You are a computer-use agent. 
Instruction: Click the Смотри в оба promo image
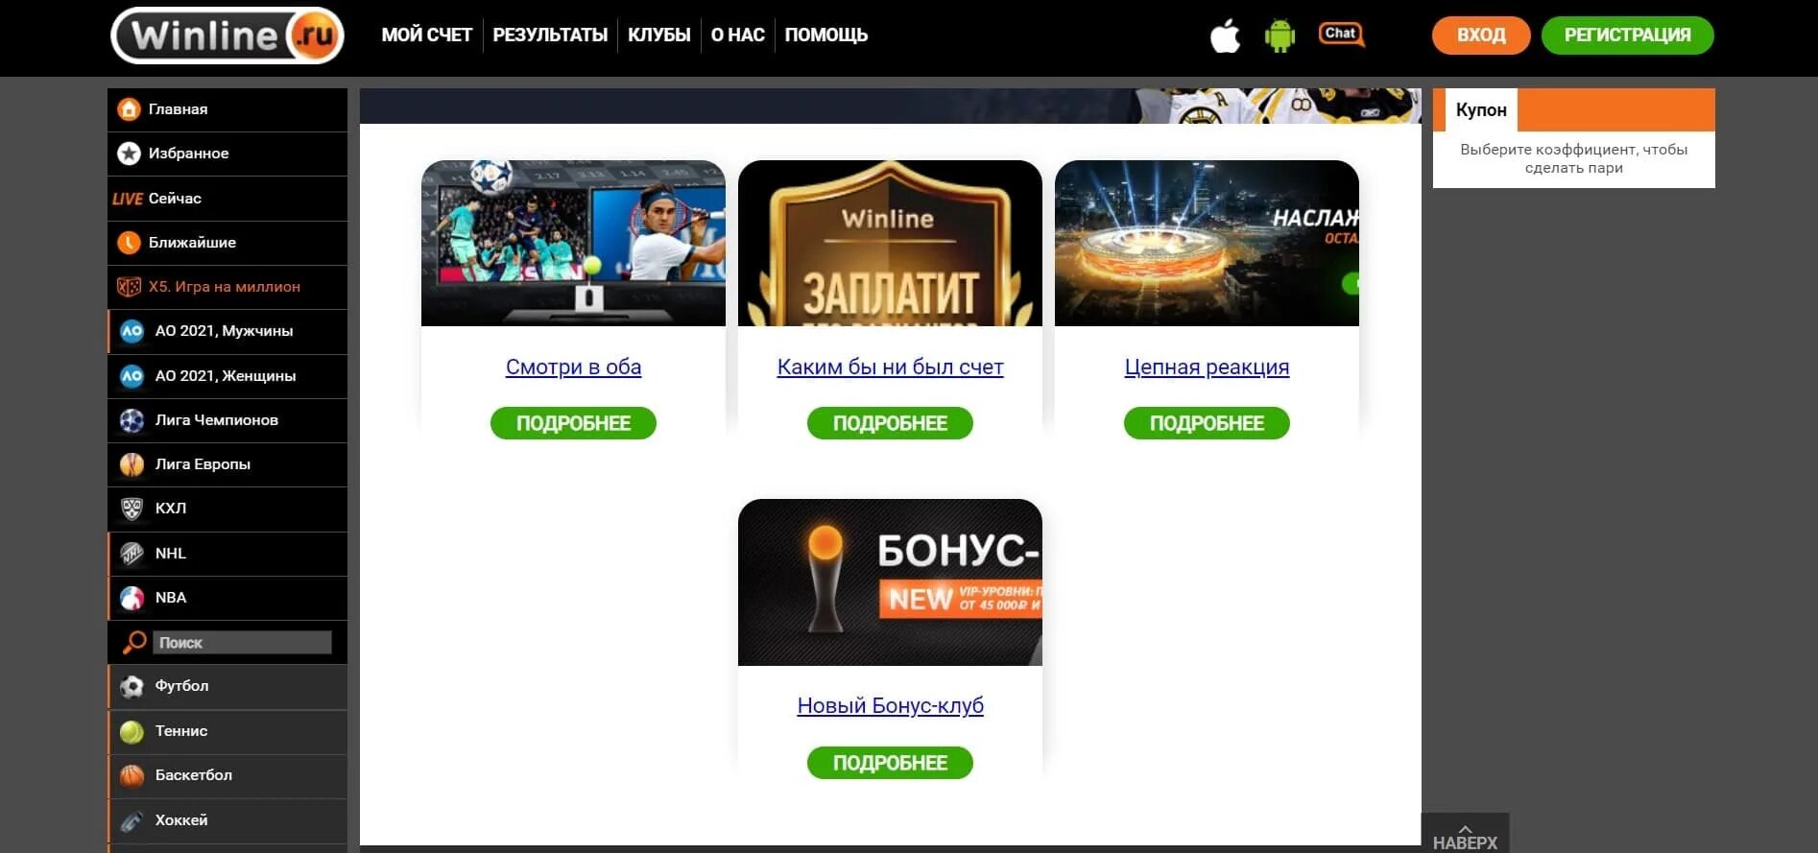573,243
